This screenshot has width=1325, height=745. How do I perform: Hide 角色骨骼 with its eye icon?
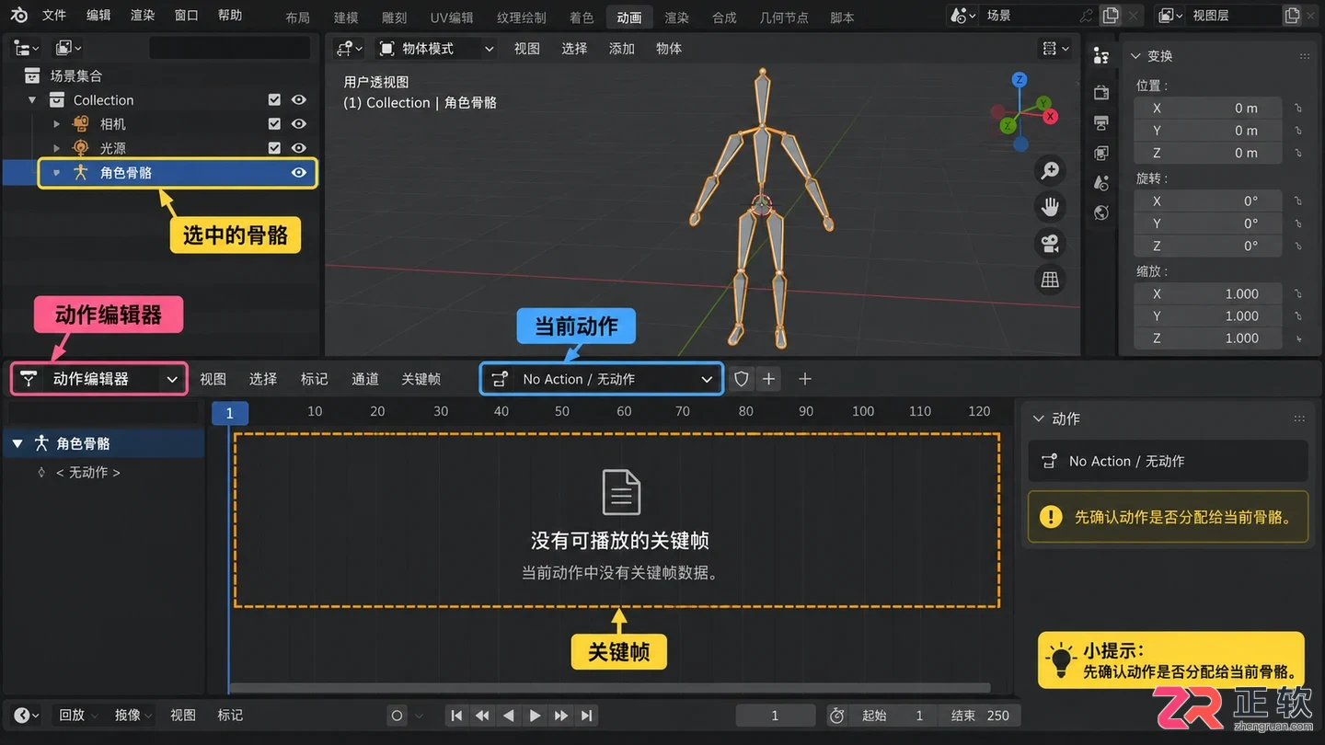pos(299,173)
